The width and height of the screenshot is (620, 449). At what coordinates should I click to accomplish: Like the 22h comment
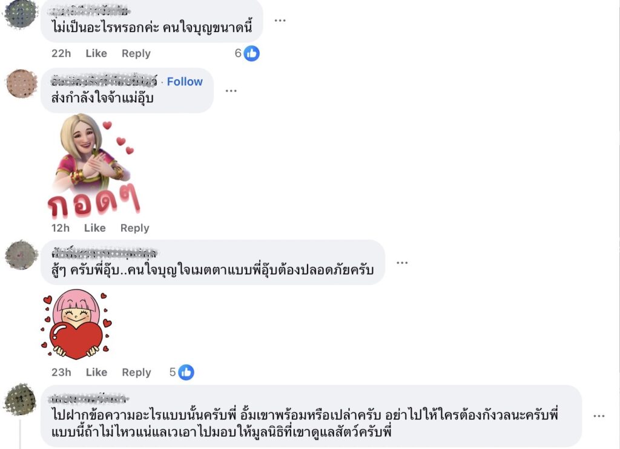tap(96, 53)
